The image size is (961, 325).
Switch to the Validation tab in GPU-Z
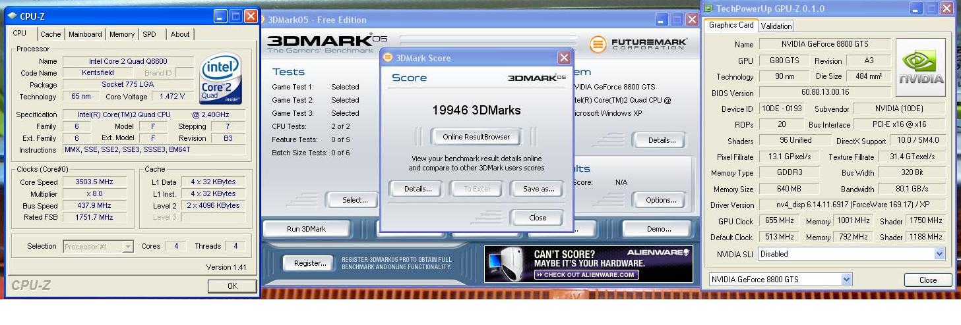776,26
